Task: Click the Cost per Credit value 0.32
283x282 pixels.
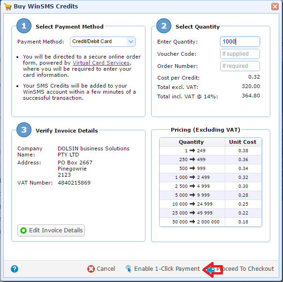Action: 254,77
